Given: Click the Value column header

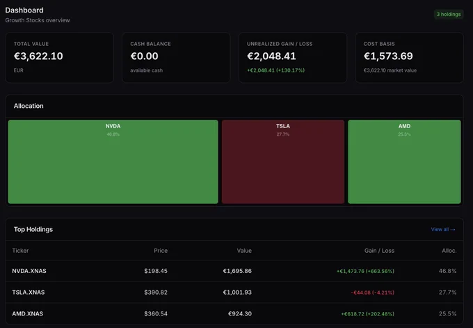Looking at the screenshot, I should coord(244,251).
